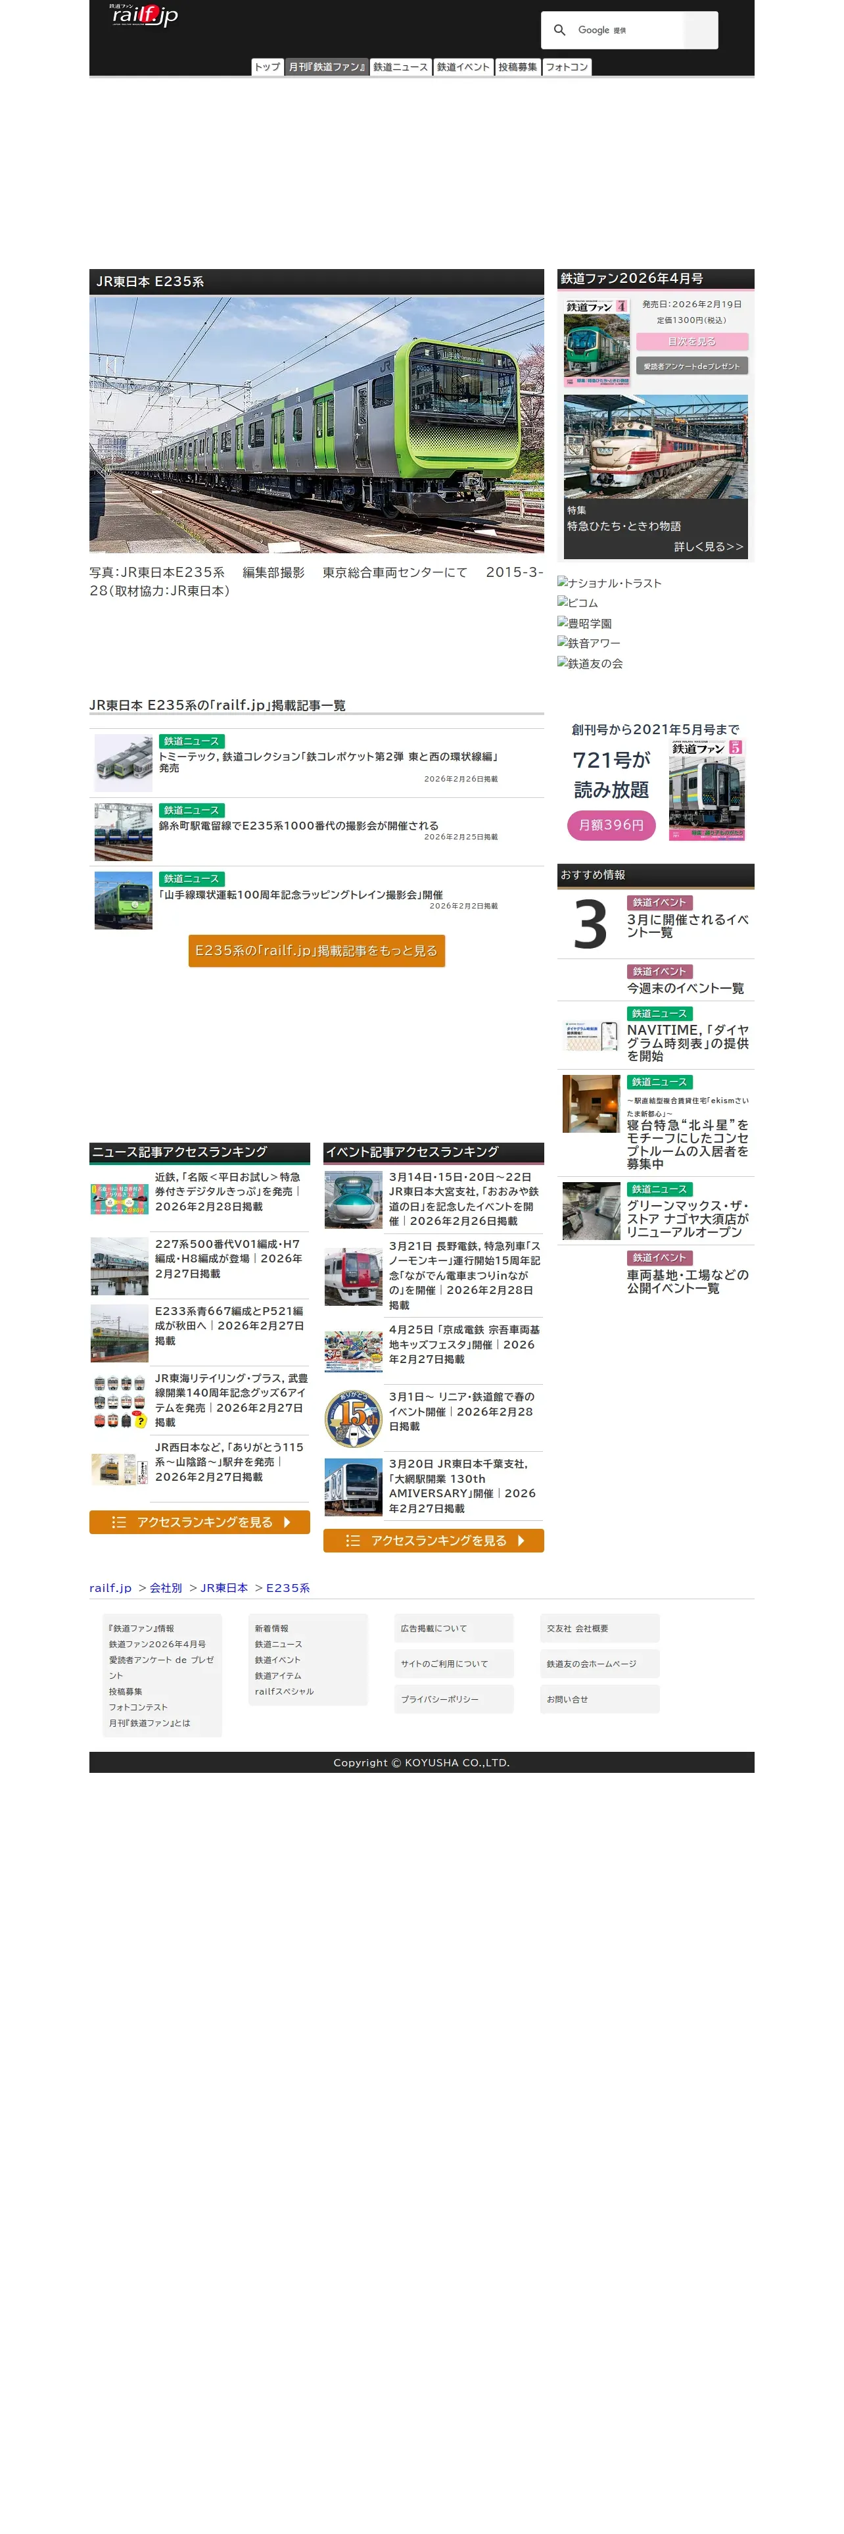The width and height of the screenshot is (844, 2534).
Task: Click the 目次を見る button
Action: (x=692, y=341)
